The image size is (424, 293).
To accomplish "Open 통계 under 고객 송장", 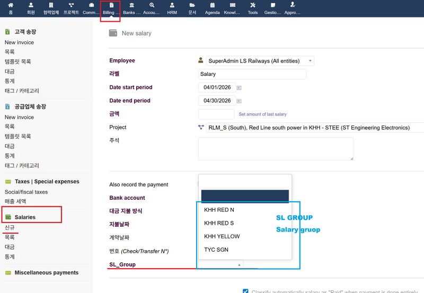I will click(10, 81).
